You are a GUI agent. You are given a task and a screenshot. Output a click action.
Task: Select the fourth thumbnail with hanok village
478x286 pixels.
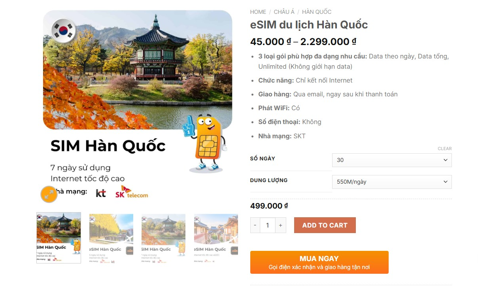coord(216,239)
